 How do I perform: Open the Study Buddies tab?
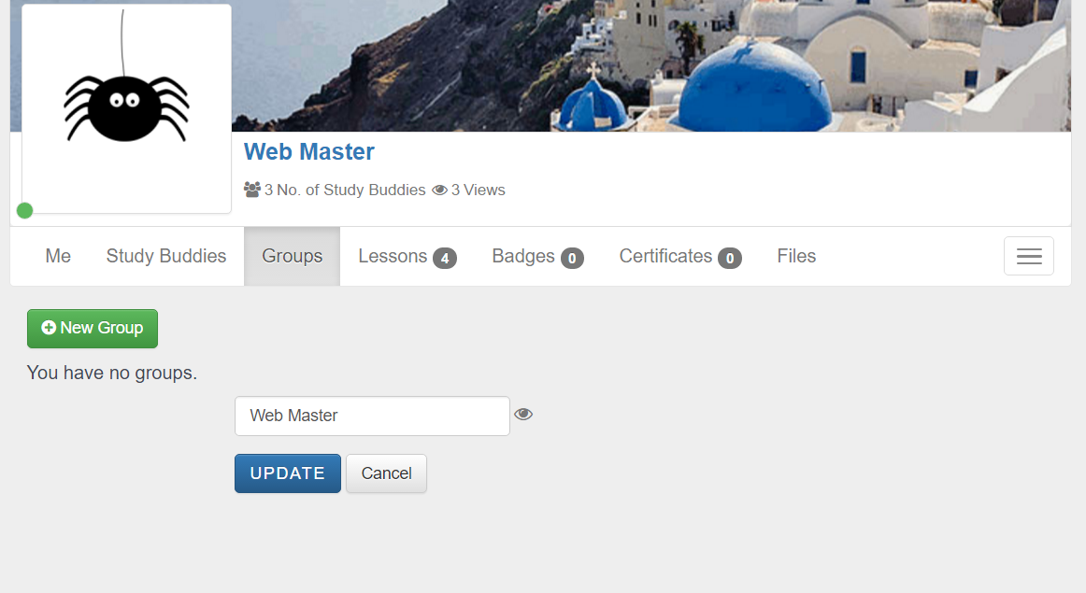point(166,256)
